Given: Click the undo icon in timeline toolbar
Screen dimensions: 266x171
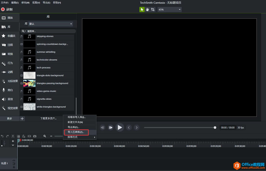Looking at the screenshot, I should click(x=2, y=136).
